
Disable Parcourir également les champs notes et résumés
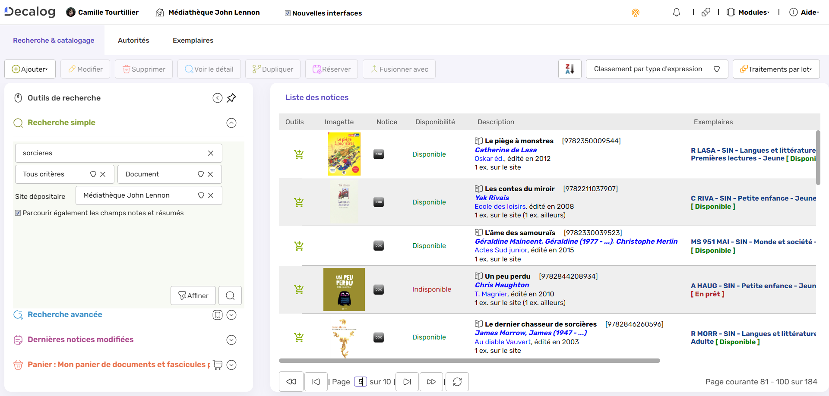coord(18,213)
